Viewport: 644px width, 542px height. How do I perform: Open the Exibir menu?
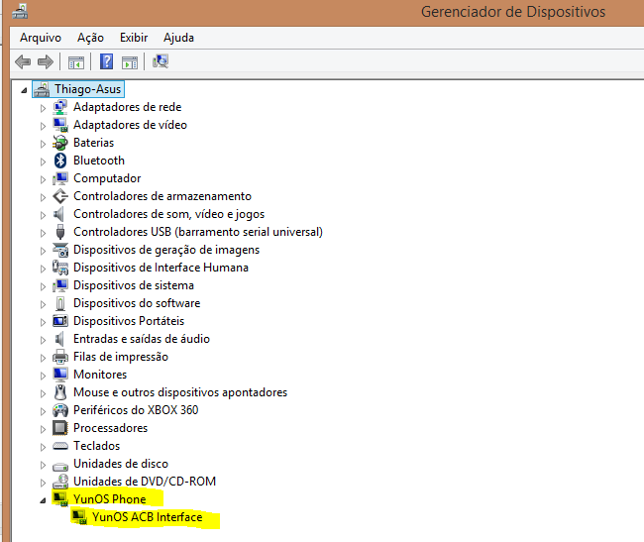[x=134, y=38]
